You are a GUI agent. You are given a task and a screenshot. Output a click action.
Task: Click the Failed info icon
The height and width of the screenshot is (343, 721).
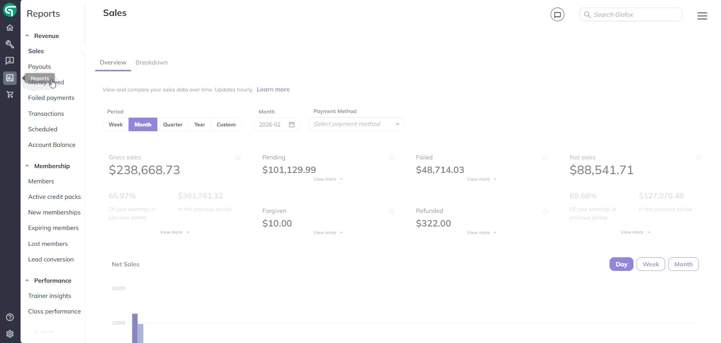click(x=545, y=158)
